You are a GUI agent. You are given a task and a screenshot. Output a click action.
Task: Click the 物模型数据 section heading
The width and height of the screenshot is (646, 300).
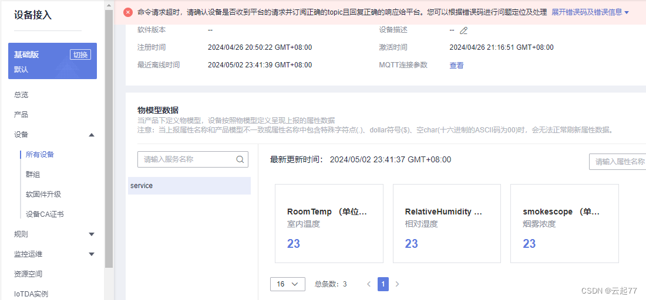pos(158,110)
